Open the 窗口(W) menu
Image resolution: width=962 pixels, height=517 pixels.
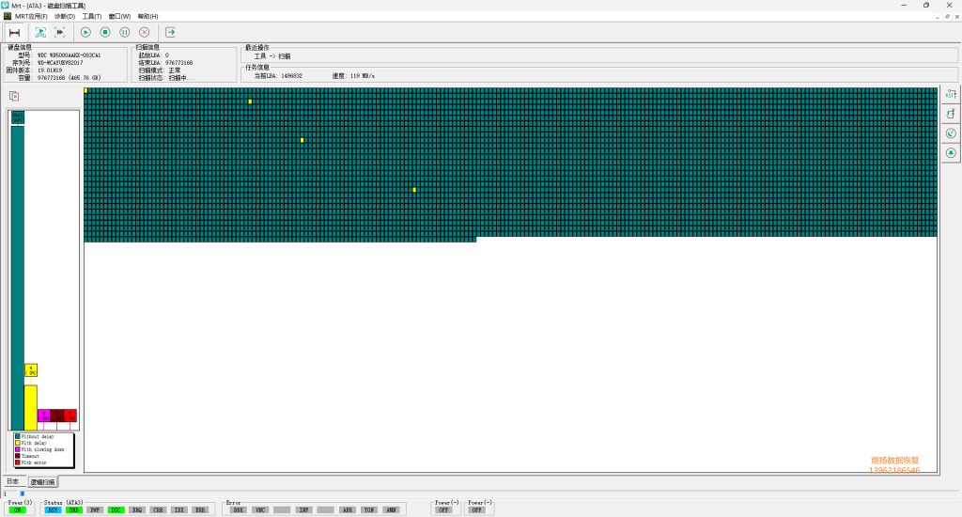pos(119,17)
